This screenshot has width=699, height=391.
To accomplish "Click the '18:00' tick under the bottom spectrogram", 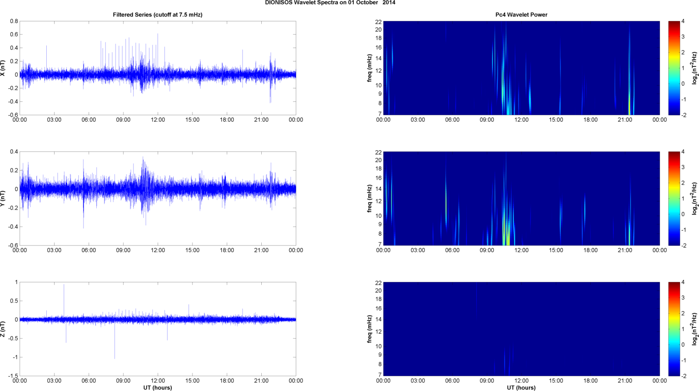I will (x=590, y=381).
